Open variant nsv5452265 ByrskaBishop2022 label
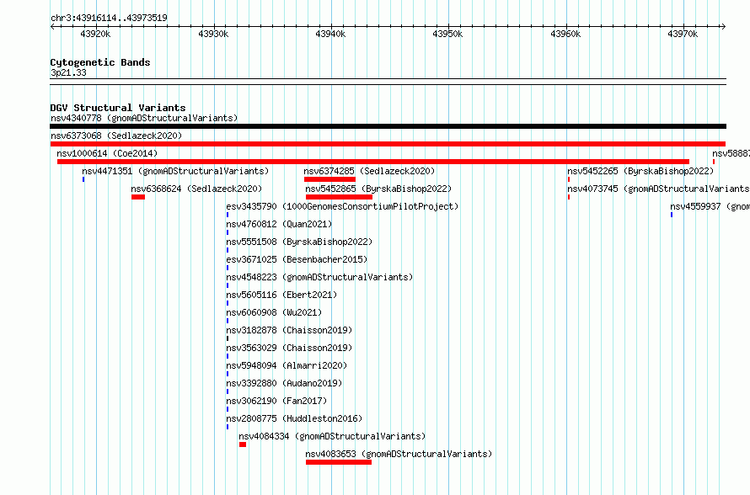Image resolution: width=750 pixels, height=495 pixels. 640,171
